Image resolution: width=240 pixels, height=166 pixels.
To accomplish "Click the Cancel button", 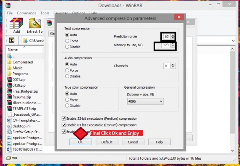I will pyautogui.click(x=133, y=142).
